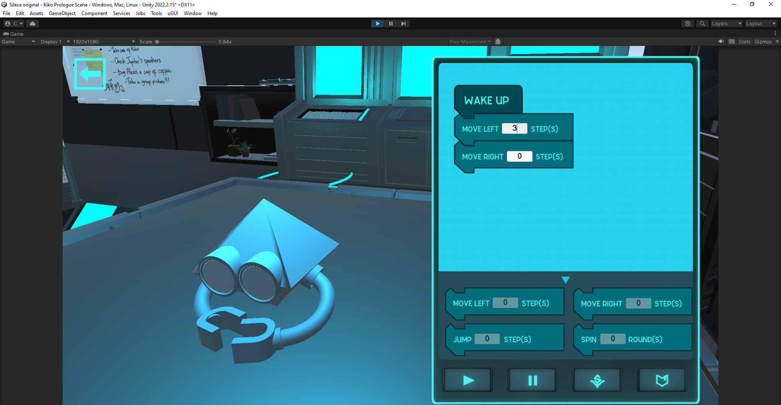Select the SPIN block in palette
Screen dimensions: 781x405
[633, 339]
